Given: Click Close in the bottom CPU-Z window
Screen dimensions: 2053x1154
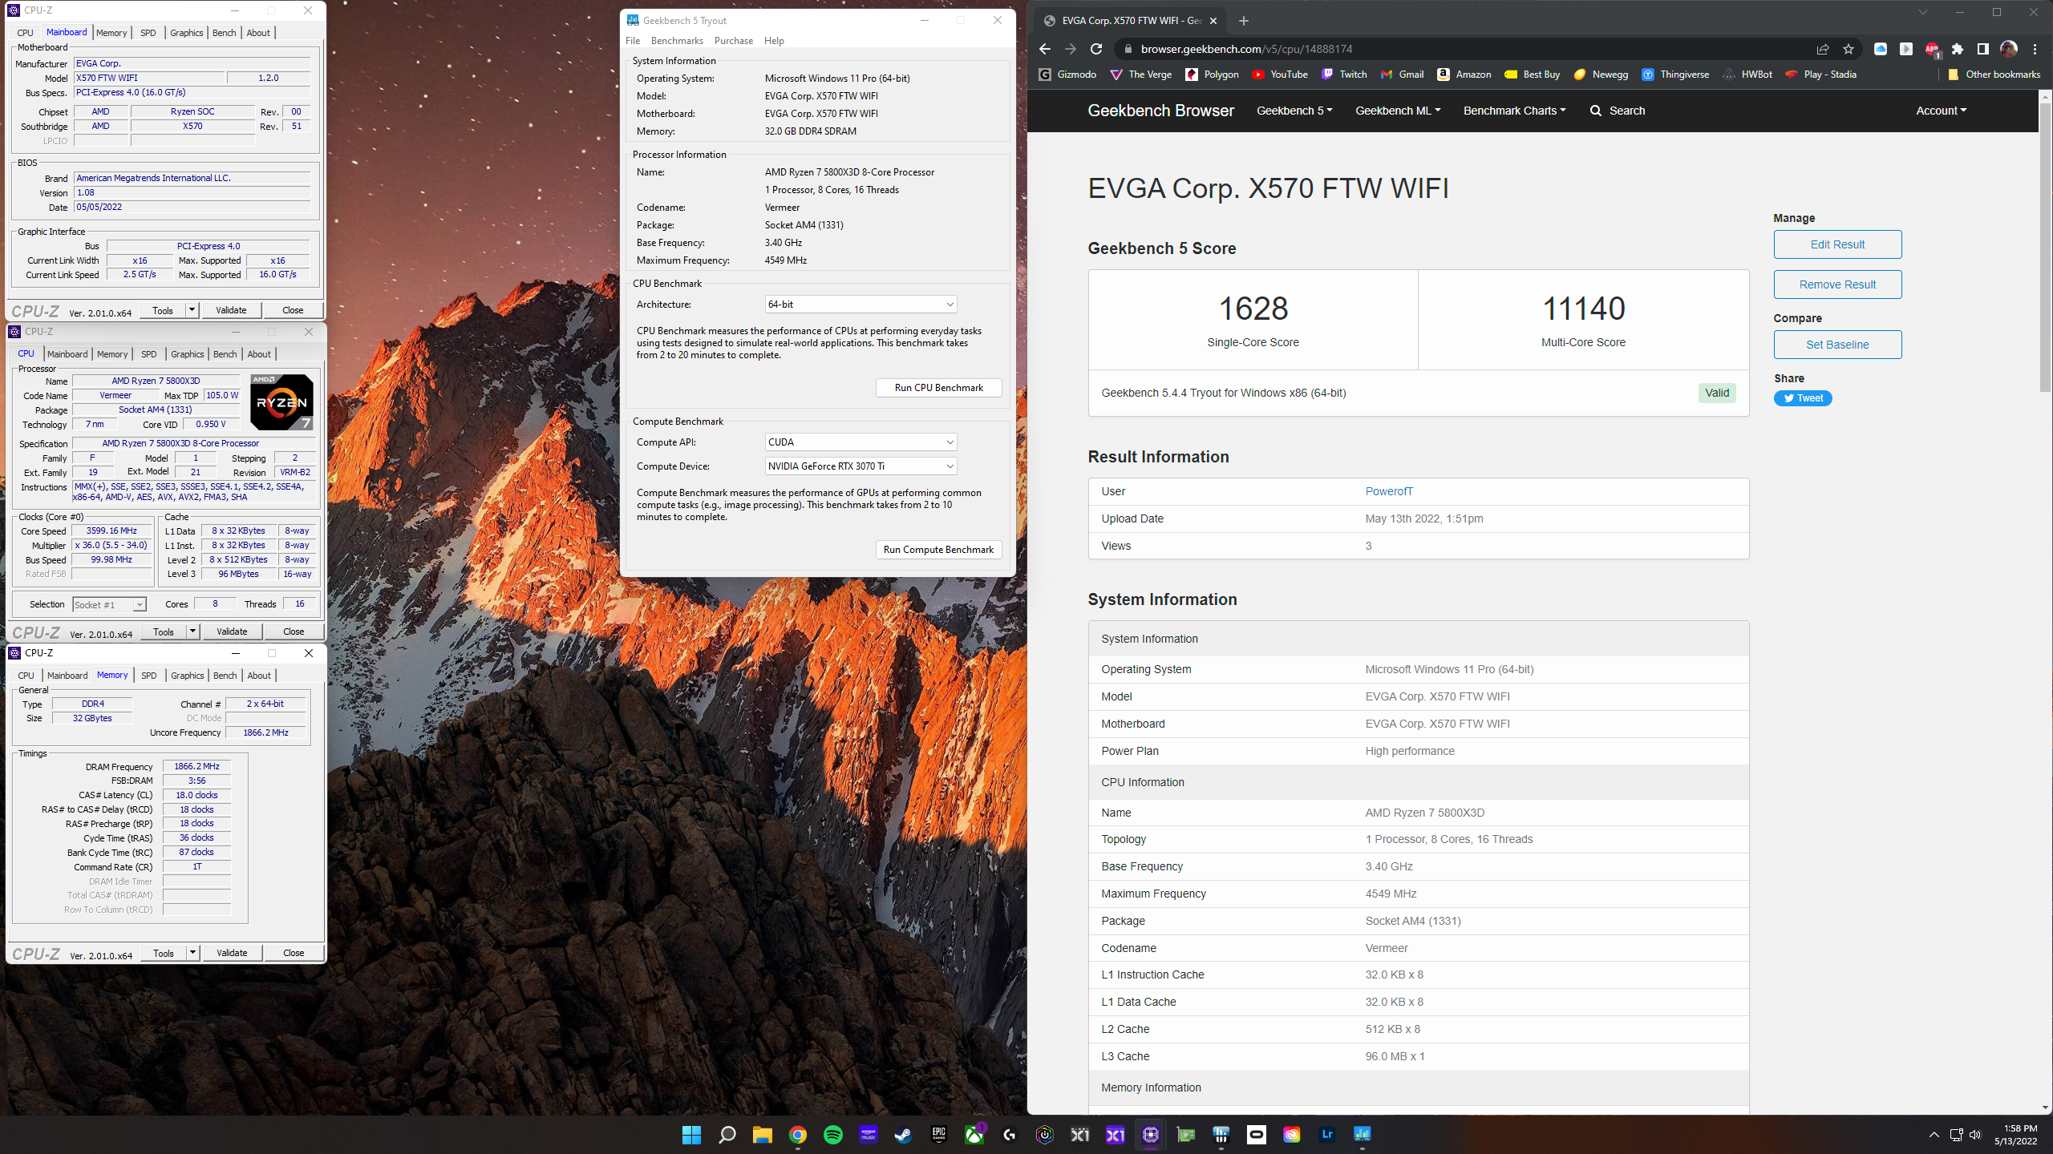Looking at the screenshot, I should (294, 953).
